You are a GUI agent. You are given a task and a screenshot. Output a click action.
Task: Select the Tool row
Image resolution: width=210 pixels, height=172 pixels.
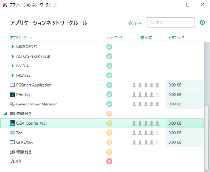(x=102, y=133)
